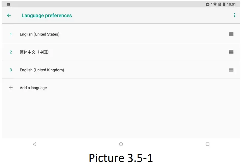242x164 pixels.
Task: Tap the back arrow in header
Action: [x=9, y=16]
